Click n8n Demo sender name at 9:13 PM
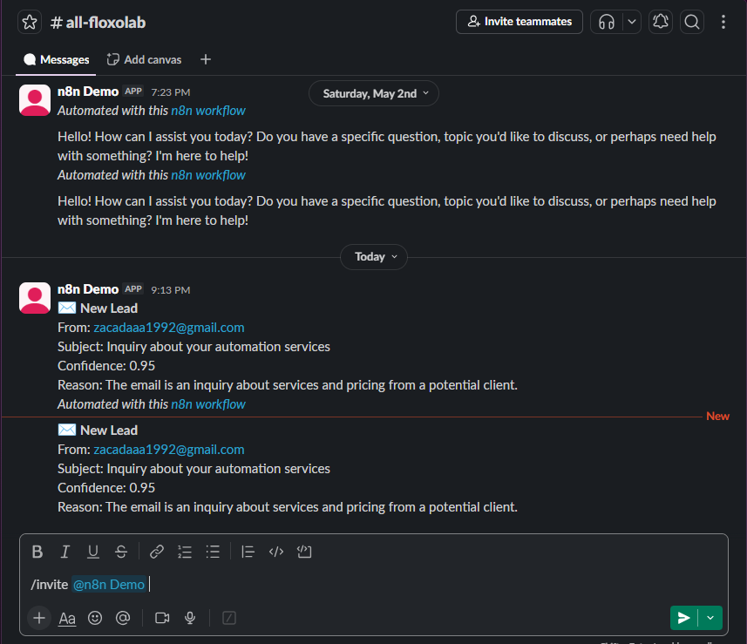This screenshot has height=644, width=747. (88, 289)
